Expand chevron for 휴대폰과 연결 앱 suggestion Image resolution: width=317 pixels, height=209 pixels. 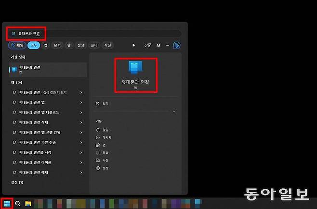(81, 102)
